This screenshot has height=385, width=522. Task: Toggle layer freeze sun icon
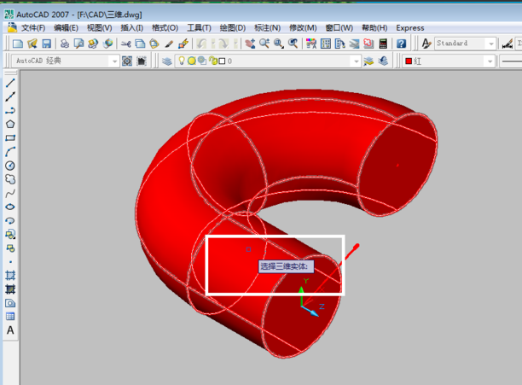[x=192, y=61]
